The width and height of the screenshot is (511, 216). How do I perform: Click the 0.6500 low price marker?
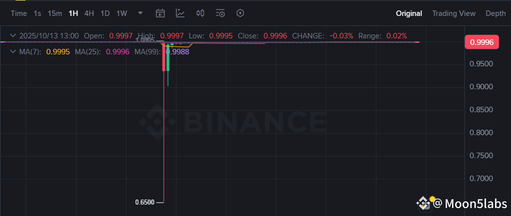coord(145,203)
